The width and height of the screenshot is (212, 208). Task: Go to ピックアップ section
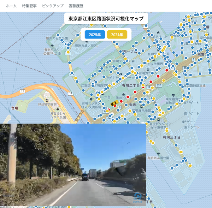tap(53, 6)
